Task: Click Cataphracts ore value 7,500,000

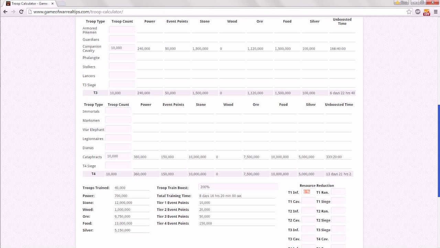Action: pos(256,157)
